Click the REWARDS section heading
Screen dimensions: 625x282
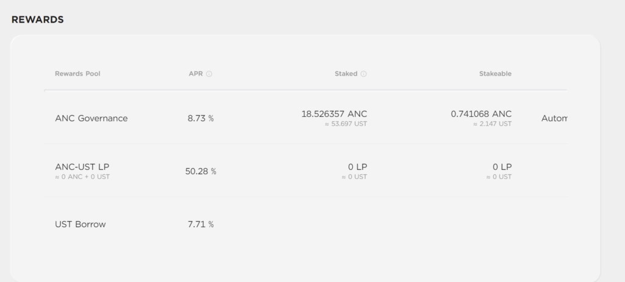click(38, 19)
